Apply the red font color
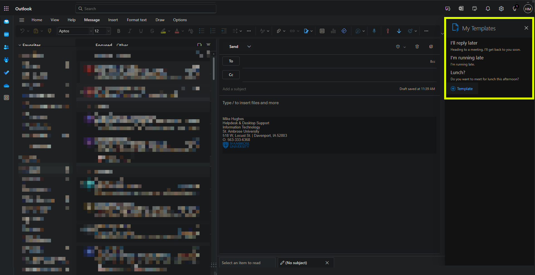The image size is (535, 275). tap(177, 31)
